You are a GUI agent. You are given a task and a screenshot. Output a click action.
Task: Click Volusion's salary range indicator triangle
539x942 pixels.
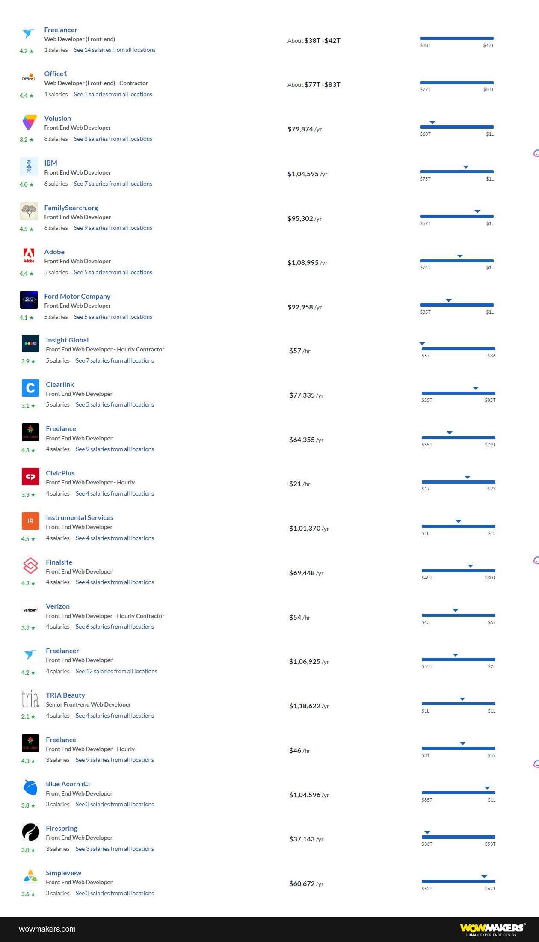coord(433,122)
